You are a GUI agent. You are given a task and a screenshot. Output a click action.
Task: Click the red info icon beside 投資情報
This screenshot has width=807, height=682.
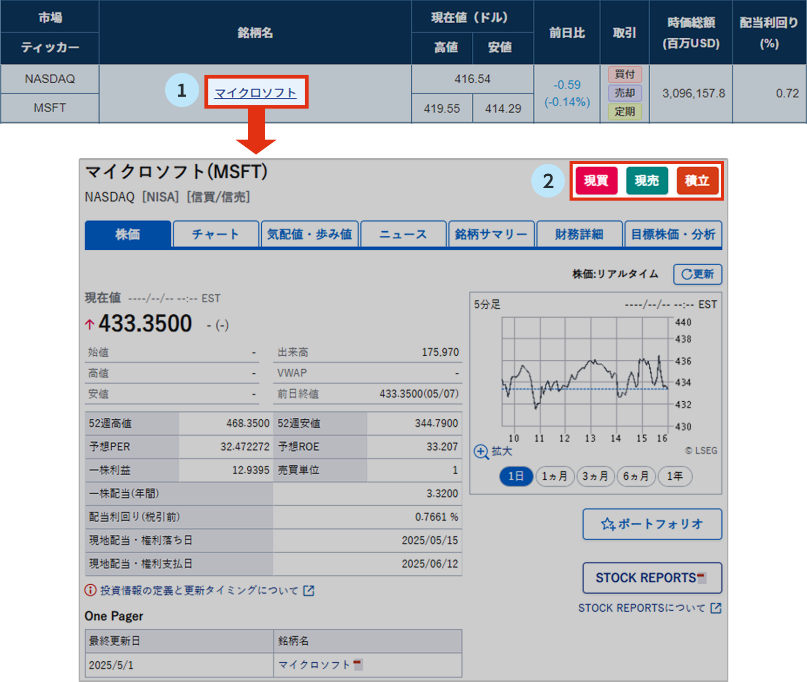(x=91, y=590)
